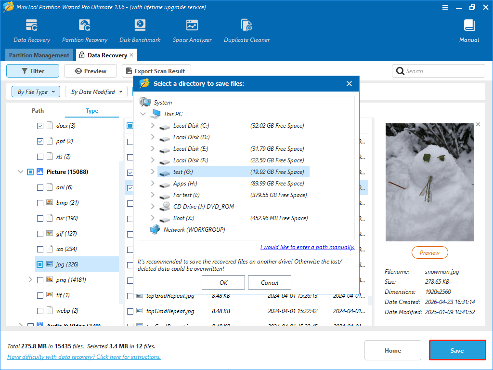Uncheck the ppt (2) checkbox
Screen dimensions: 493x370
pyautogui.click(x=40, y=141)
